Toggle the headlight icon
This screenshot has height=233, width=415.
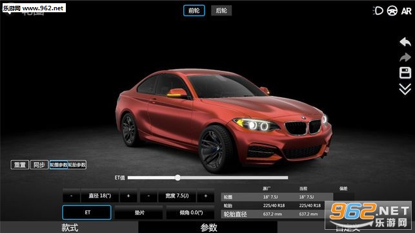coord(378,10)
